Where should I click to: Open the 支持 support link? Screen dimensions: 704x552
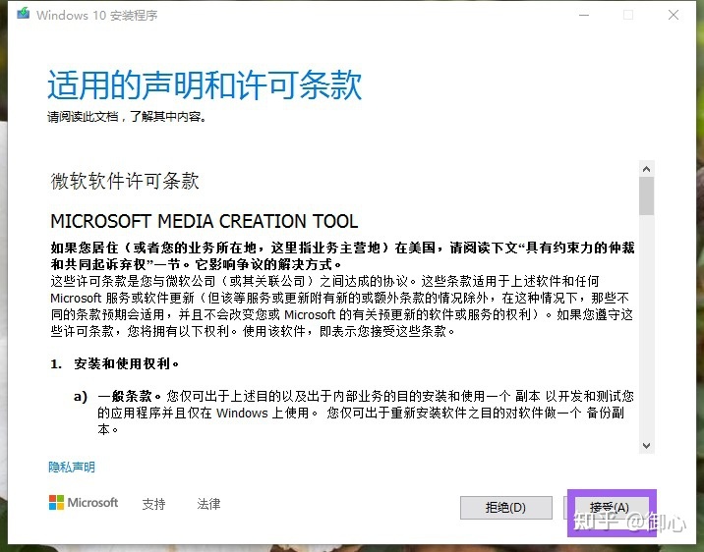click(x=153, y=504)
